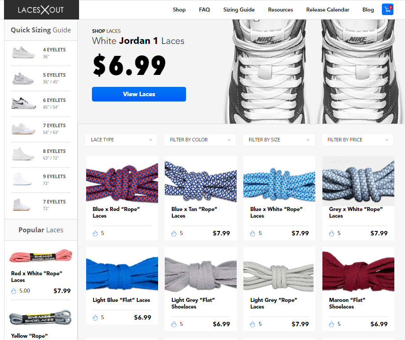The width and height of the screenshot is (405, 340).
Task: Click the LacesXOut logo
Action: pyautogui.click(x=41, y=10)
